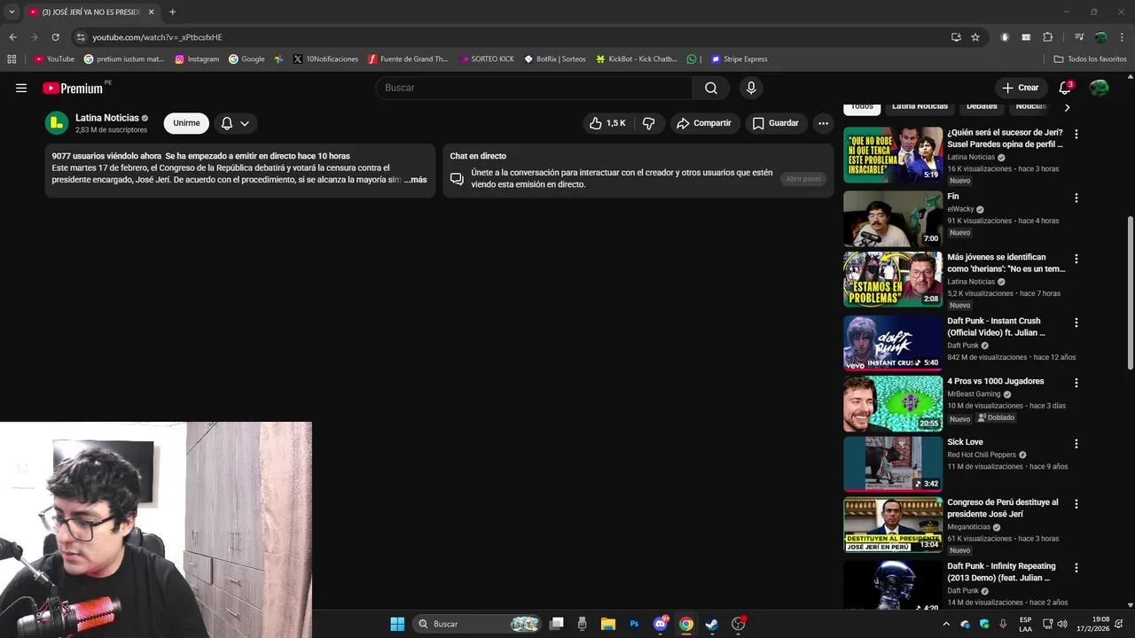Screen dimensions: 1135x638
Task: Open the YouTube bookmark
Action: pyautogui.click(x=54, y=59)
